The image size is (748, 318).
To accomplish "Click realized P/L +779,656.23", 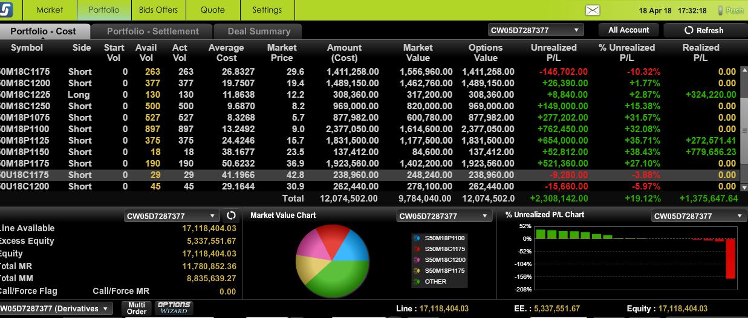I will pos(711,151).
